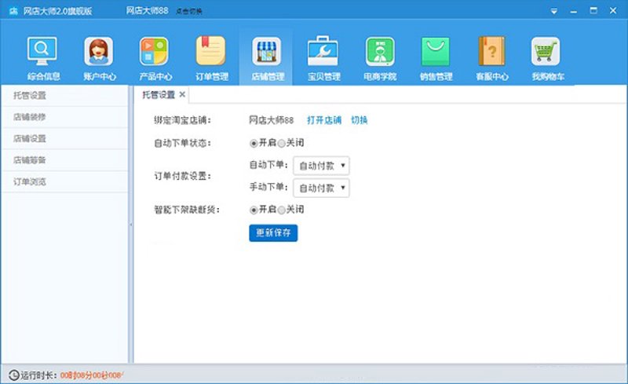628x384 pixels.
Task: Open the 综合信息 monitor icon
Action: coord(42,51)
